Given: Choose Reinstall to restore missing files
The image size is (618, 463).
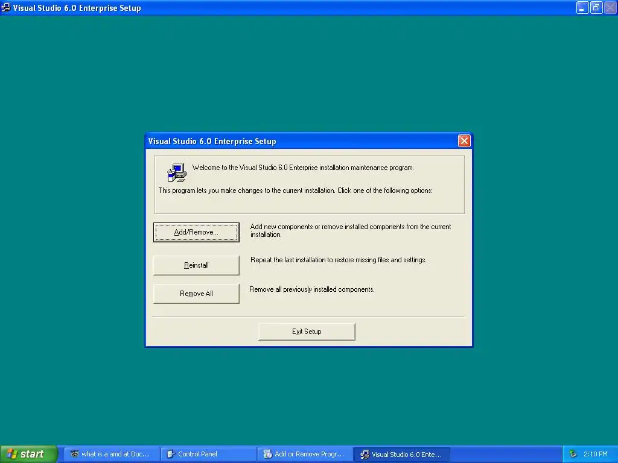Looking at the screenshot, I should 196,265.
